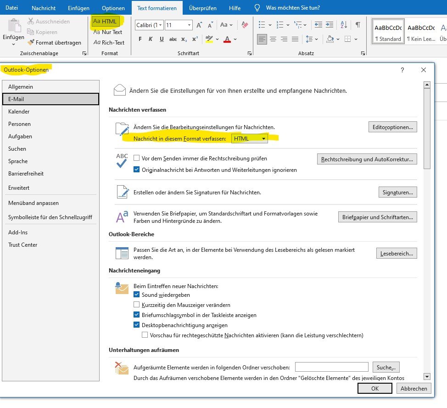
Task: Decrease paragraph indent
Action: 318,25
